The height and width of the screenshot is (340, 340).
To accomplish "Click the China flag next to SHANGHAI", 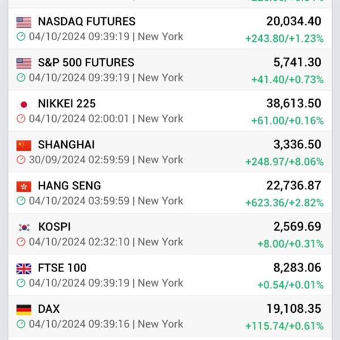I will click(24, 146).
